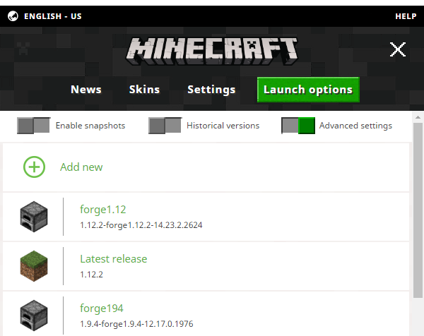Screen dimensions: 424x336
Task: Switch to the Settings tab
Action: (211, 90)
